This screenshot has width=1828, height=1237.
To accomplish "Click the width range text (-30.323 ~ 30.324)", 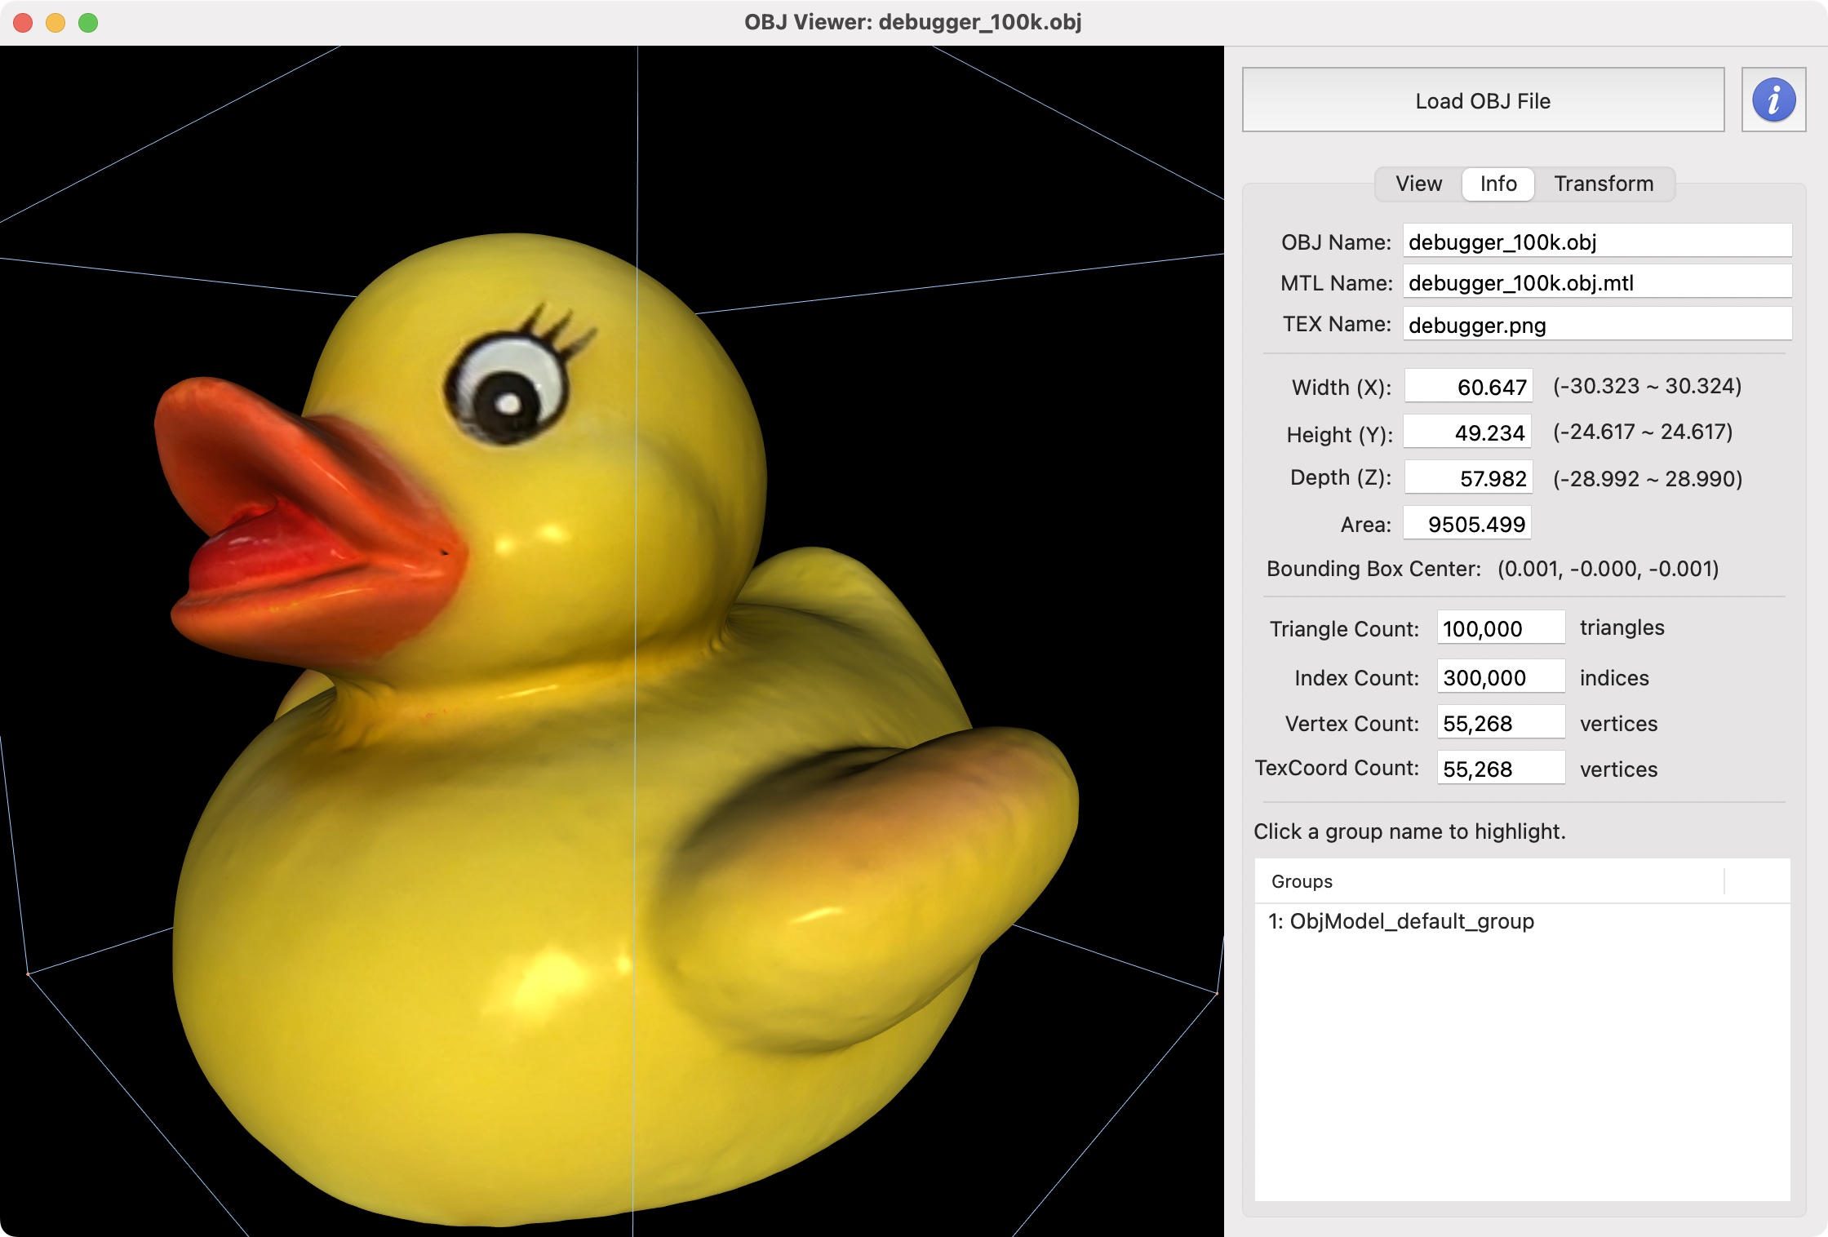I will (1647, 386).
